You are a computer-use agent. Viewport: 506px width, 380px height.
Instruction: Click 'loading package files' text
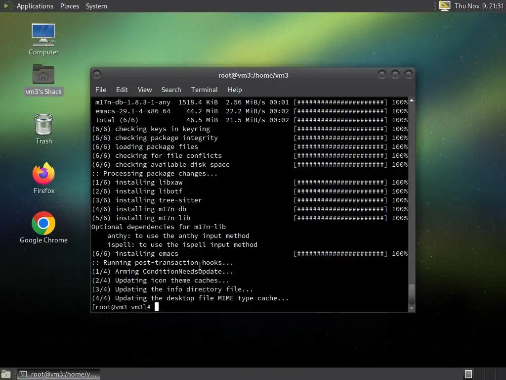[157, 146]
